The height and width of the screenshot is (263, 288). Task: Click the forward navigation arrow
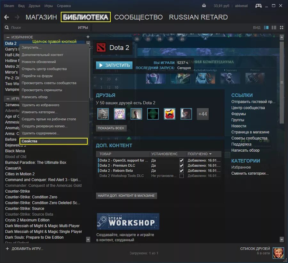pos(17,17)
